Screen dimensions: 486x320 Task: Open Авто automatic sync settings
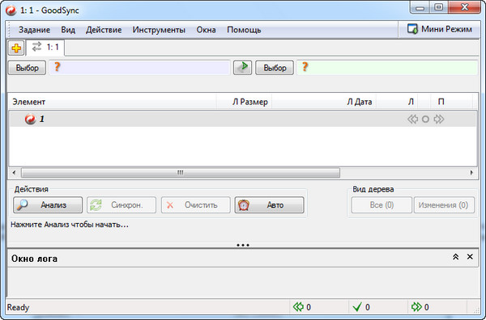click(x=270, y=205)
